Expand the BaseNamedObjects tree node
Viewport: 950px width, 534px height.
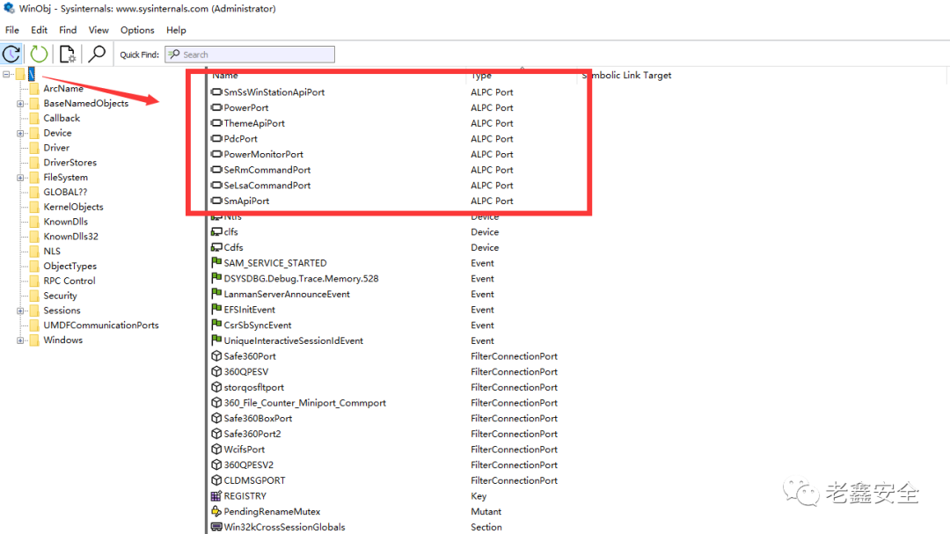click(20, 104)
